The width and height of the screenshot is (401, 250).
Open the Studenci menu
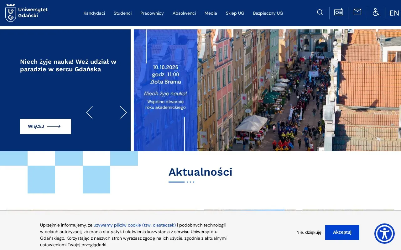point(122,13)
